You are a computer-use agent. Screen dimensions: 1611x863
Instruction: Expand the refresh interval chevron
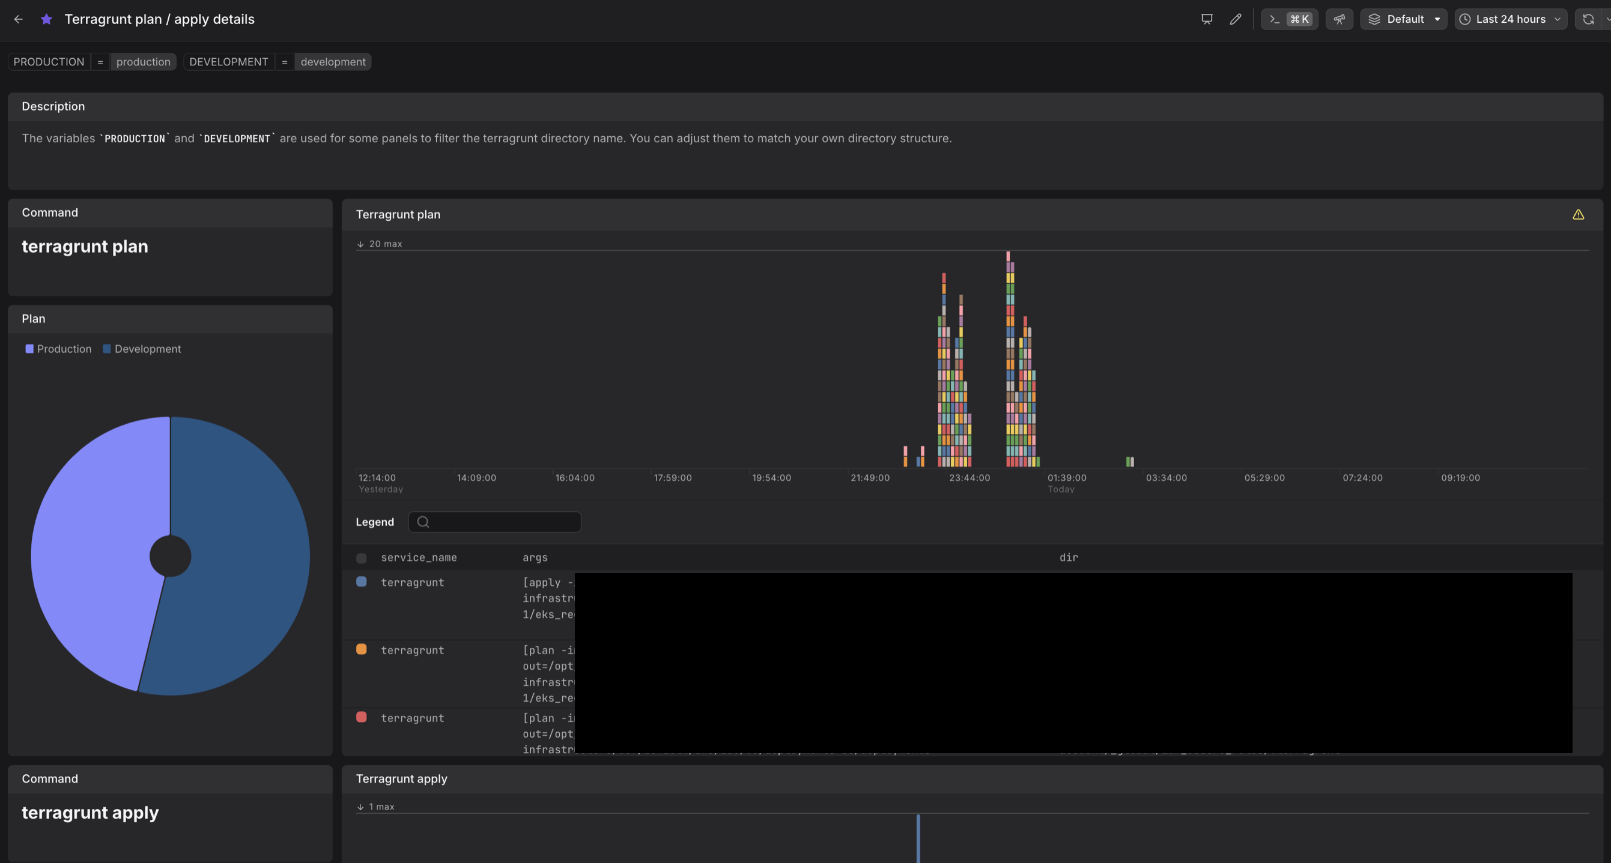[x=1607, y=19]
